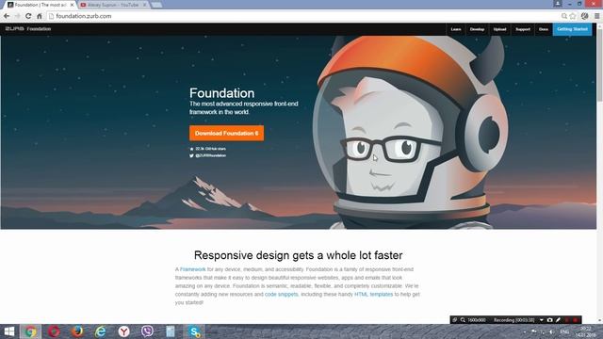Click the ZURB logo in site header
Screen dimensions: 603x339
15,29
